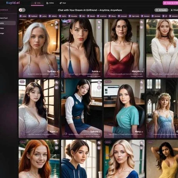Screen dimensions: 178x178
Task: Click the Private button with lock icon
Action: (x=174, y=10)
